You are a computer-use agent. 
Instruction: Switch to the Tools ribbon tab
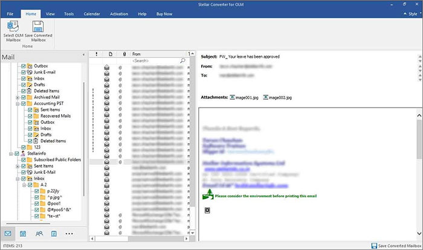pyautogui.click(x=69, y=14)
